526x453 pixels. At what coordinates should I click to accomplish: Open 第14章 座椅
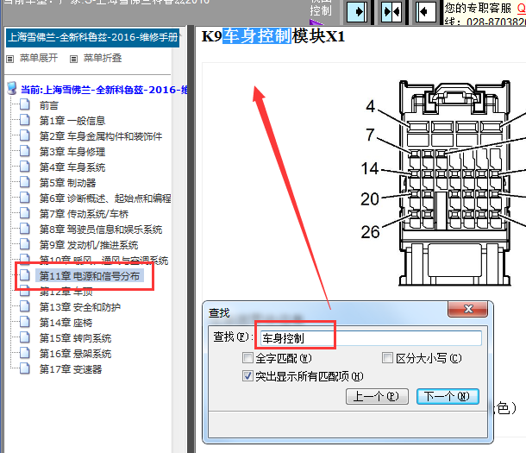(x=66, y=323)
